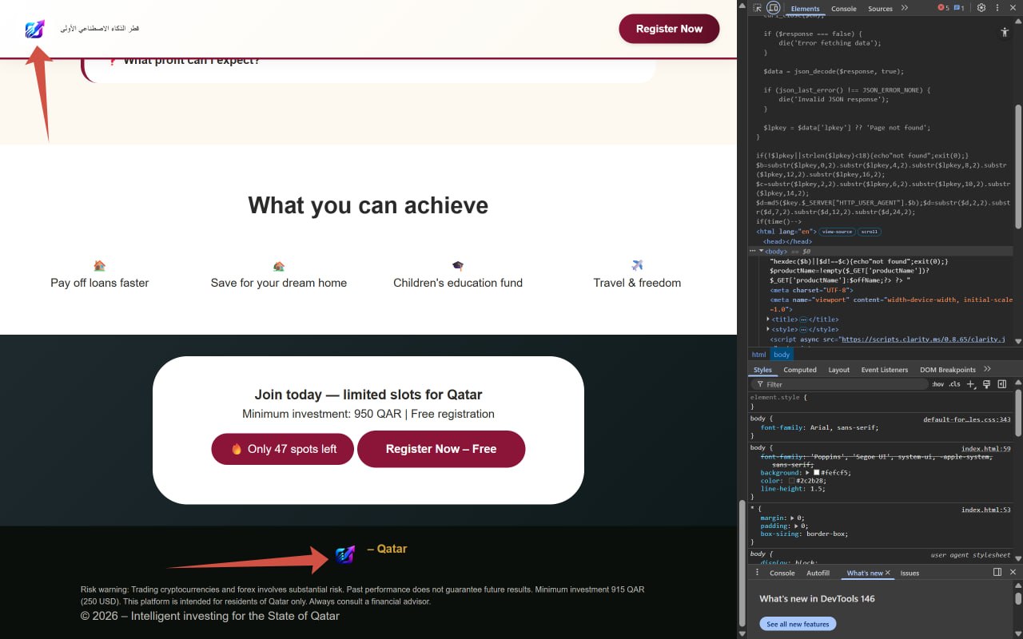Activate the inspect element picker icon

(x=758, y=8)
